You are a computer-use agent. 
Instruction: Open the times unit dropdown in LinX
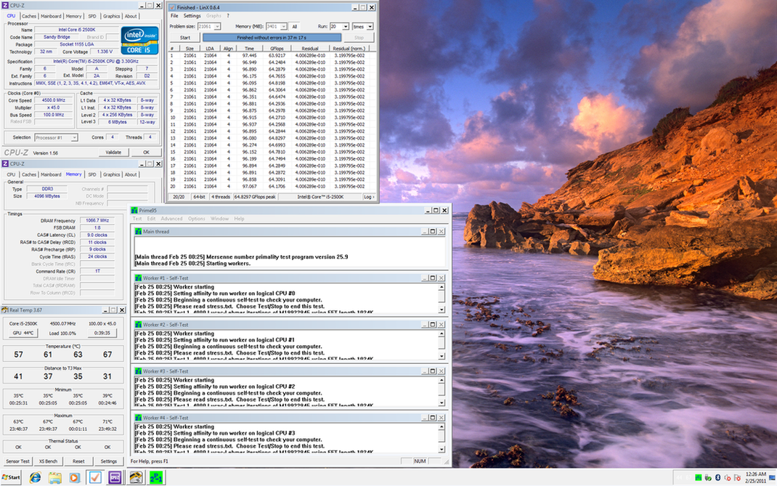point(370,26)
